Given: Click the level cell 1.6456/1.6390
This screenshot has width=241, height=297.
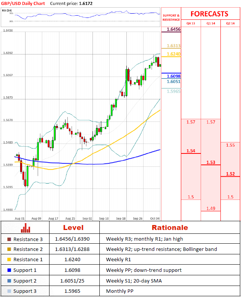Looking at the screenshot, I should click(x=72, y=239).
